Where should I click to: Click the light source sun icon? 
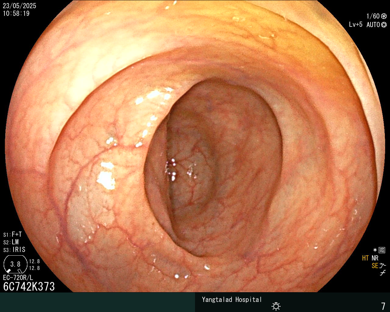tap(276, 306)
